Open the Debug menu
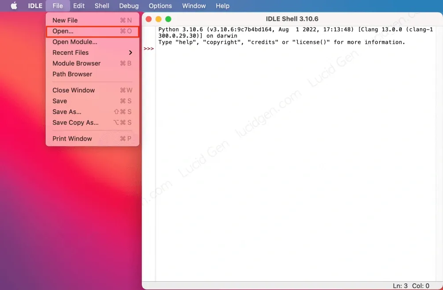This screenshot has height=290, width=443. pos(128,6)
